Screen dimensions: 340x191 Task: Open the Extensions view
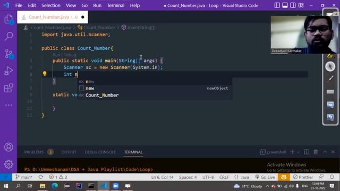[8, 88]
